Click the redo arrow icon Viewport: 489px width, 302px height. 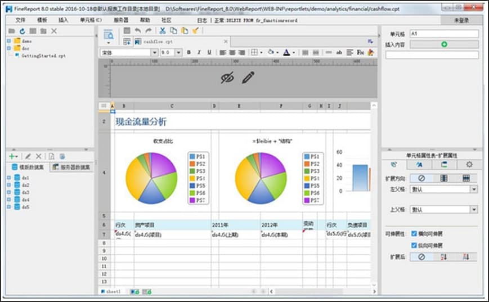[149, 30]
